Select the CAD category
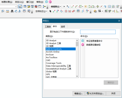This screenshot has width=122, height=98. [x=61, y=60]
